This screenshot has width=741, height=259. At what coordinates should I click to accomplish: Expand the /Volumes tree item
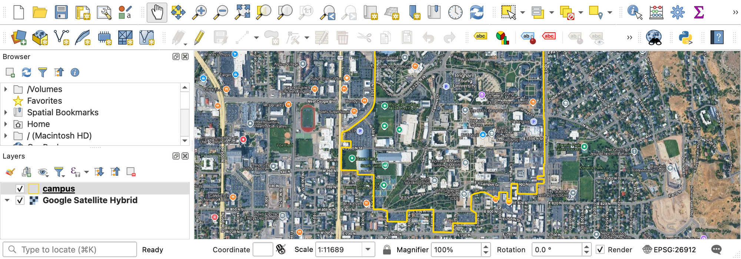click(x=6, y=89)
